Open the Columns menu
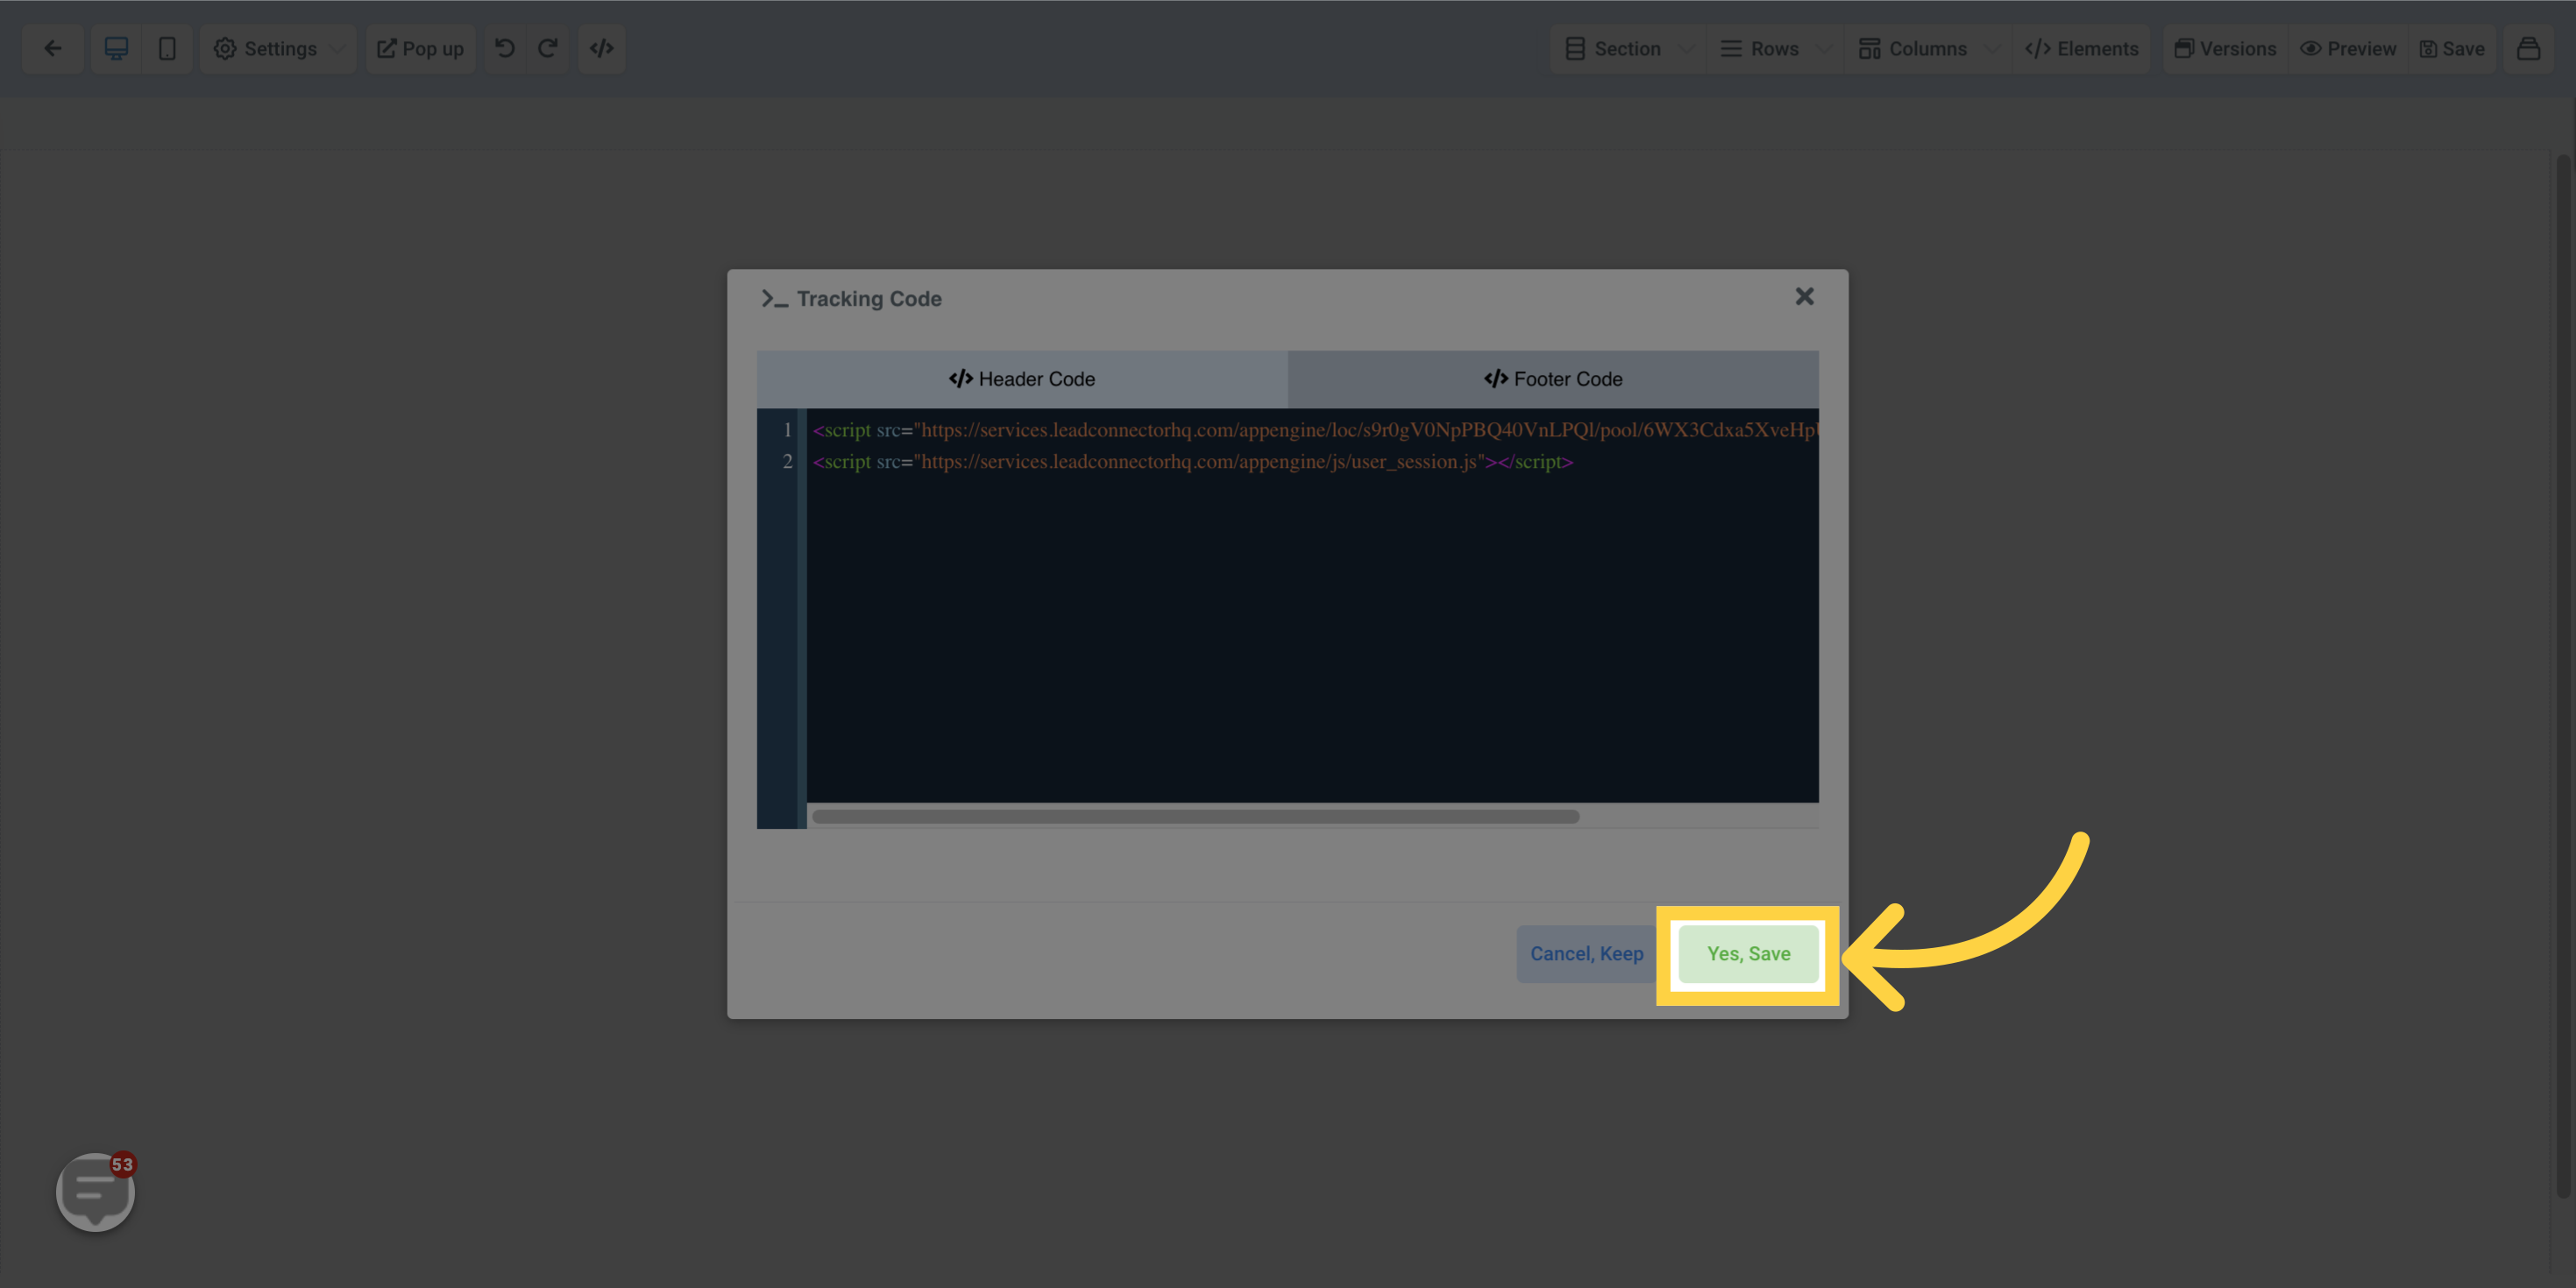The height and width of the screenshot is (1288, 2576). (1912, 48)
